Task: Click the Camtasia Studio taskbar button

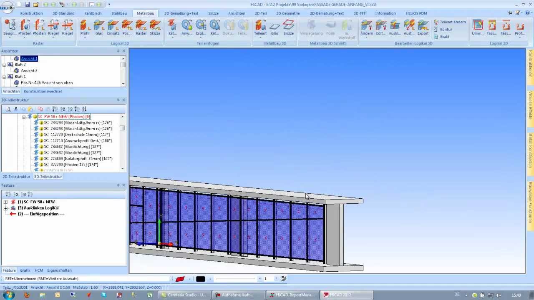Action: coord(184,295)
